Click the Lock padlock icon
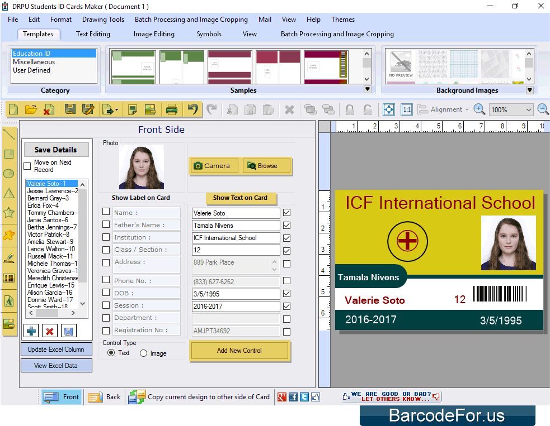Image resolution: width=550 pixels, height=426 pixels. (x=349, y=109)
